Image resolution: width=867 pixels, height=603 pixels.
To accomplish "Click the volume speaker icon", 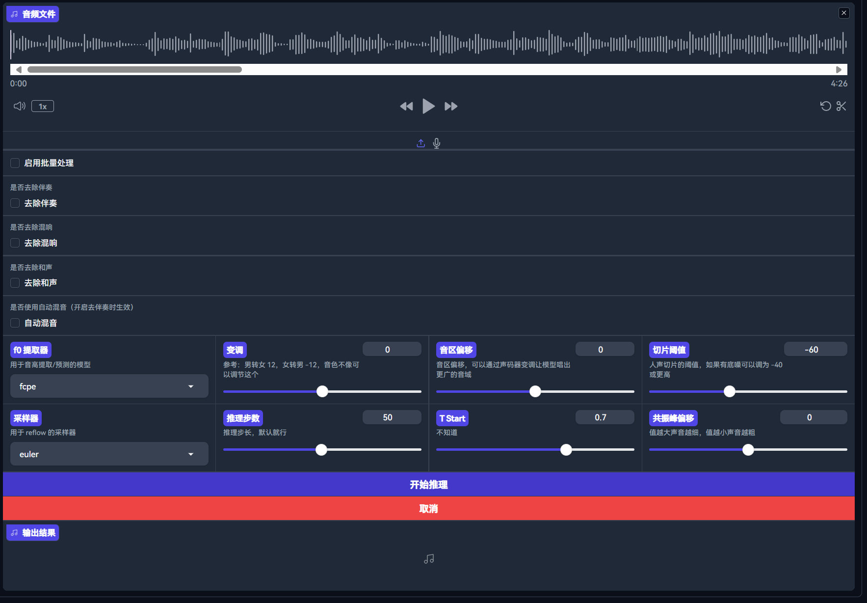I will 19,106.
